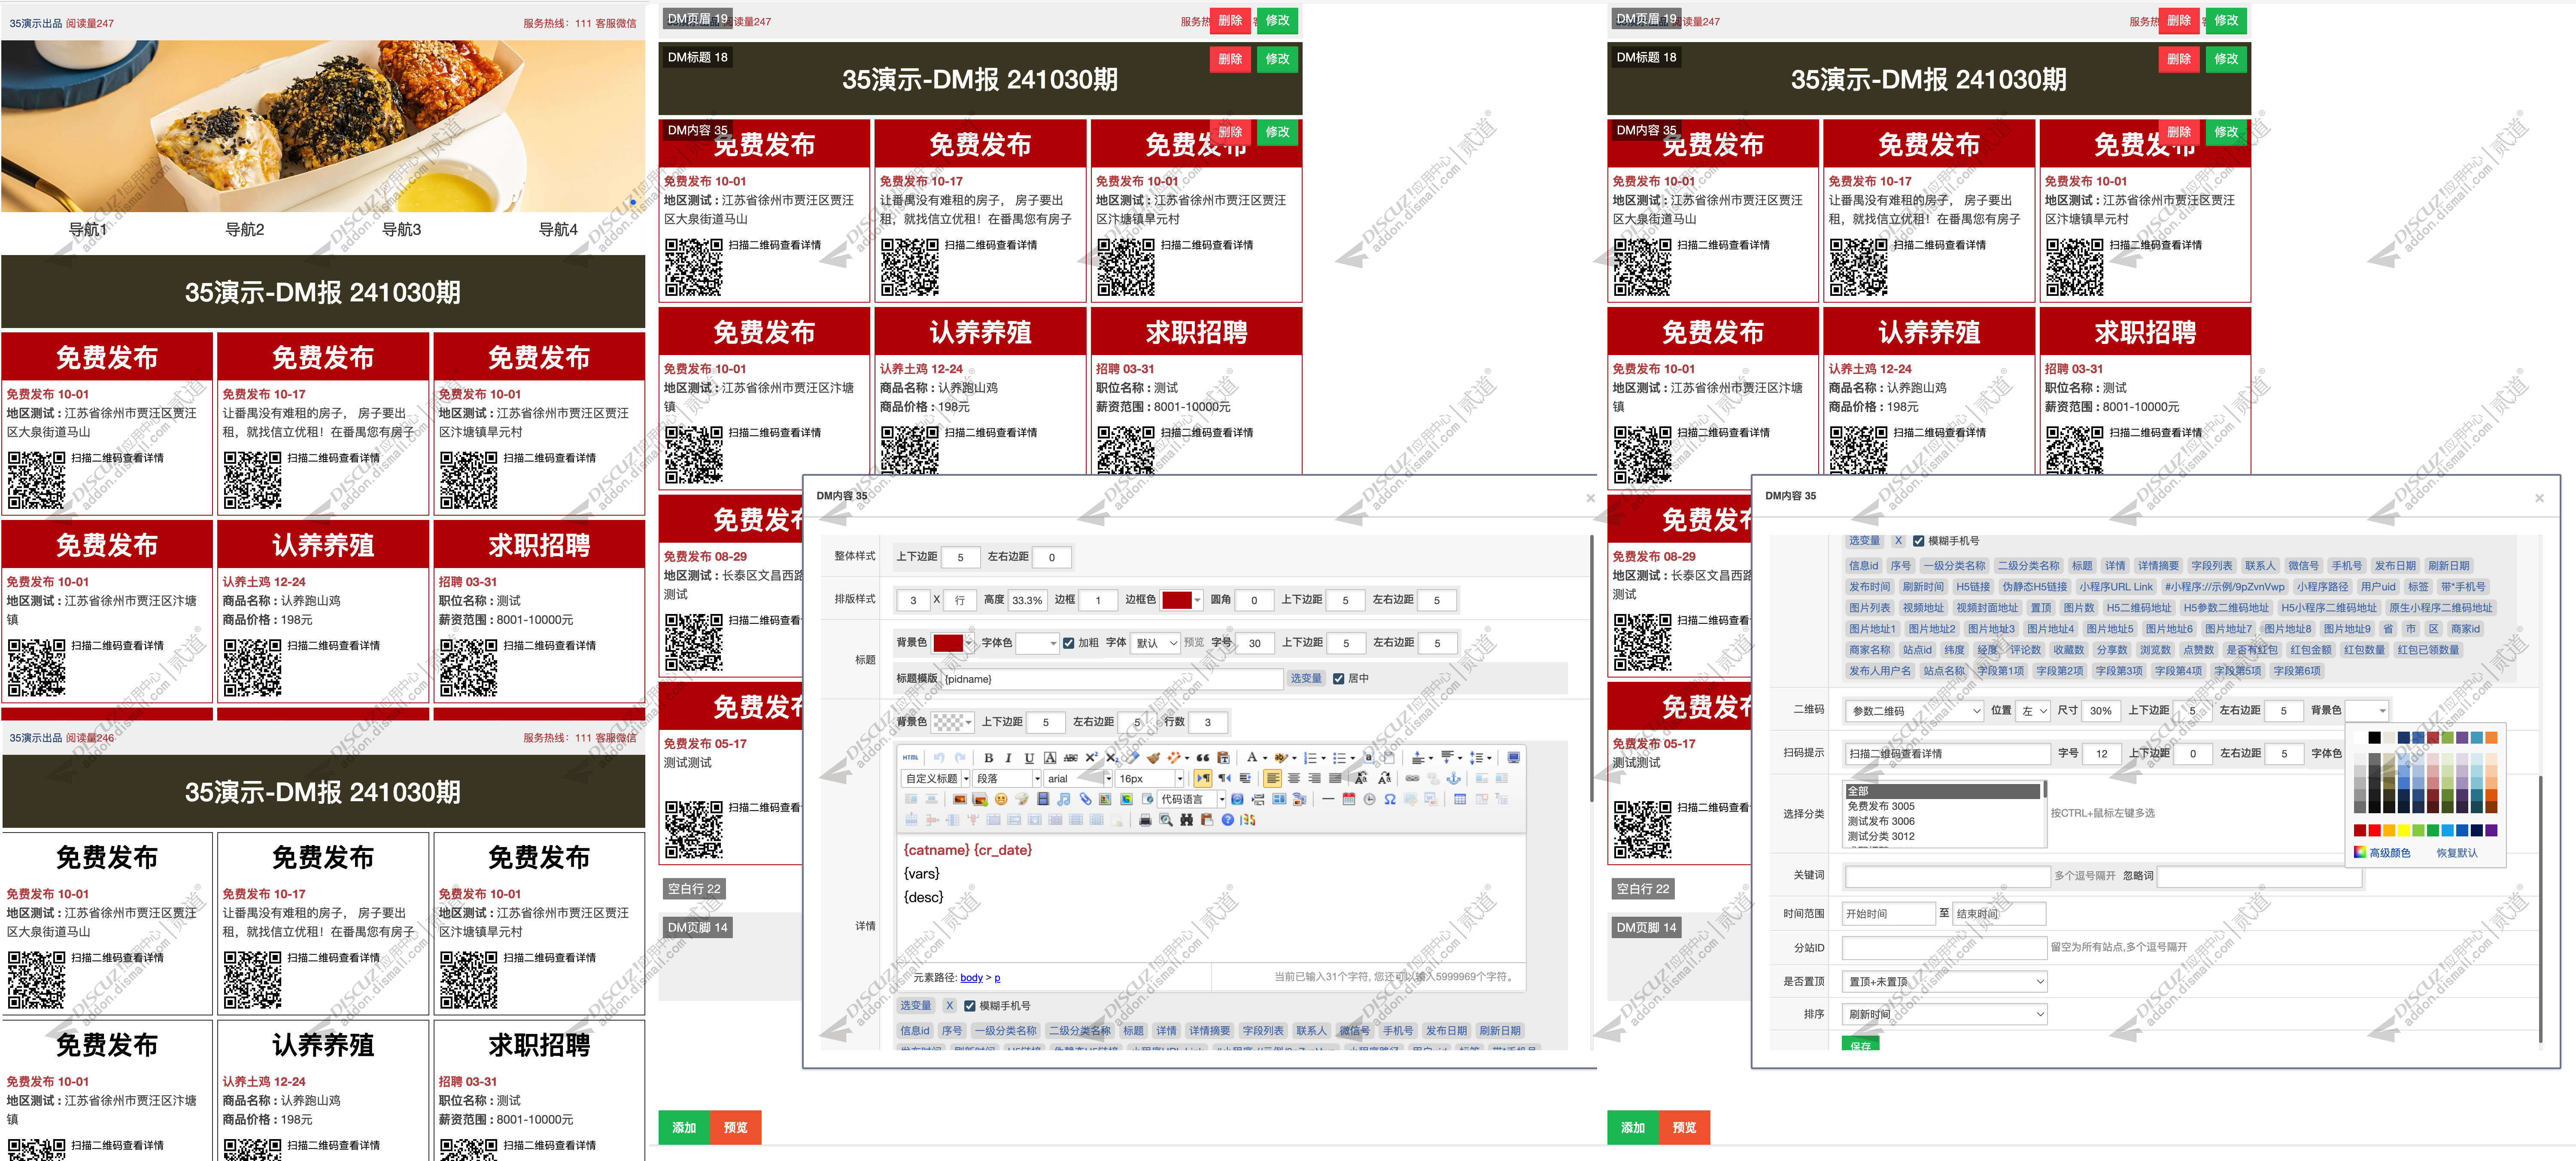
Task: Open search and replace binoculars icon
Action: point(1187,820)
